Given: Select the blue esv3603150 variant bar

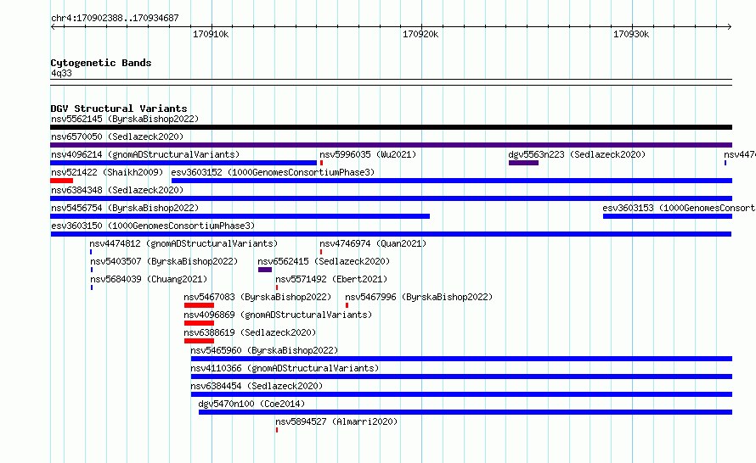Looking at the screenshot, I should tap(391, 234).
